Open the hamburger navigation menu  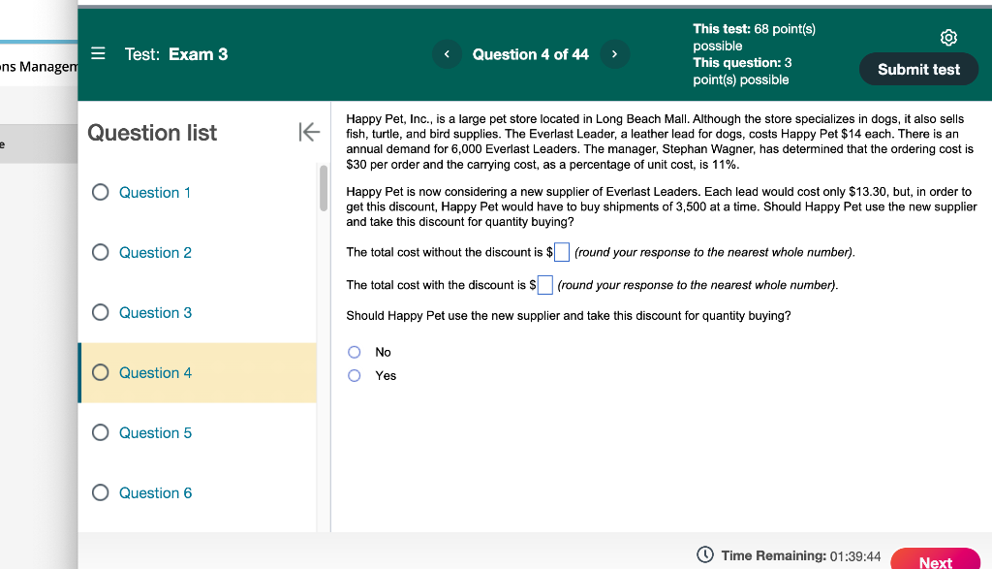coord(96,53)
